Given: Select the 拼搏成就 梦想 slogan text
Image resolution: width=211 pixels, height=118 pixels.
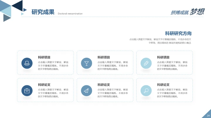Looking at the screenshot, I should [188, 12].
